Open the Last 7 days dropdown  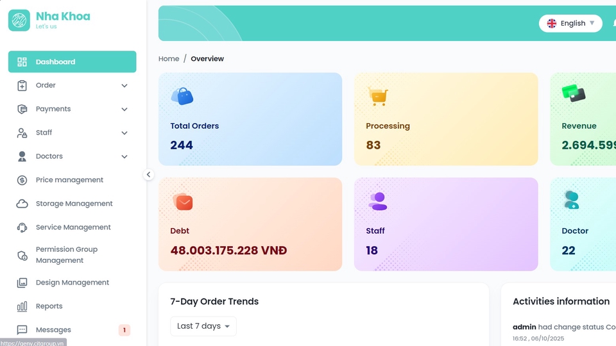pyautogui.click(x=203, y=326)
